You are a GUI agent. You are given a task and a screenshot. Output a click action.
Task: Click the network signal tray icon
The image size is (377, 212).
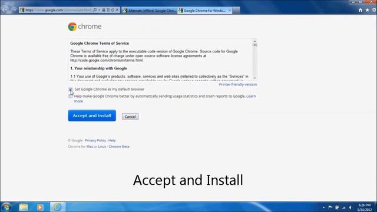pyautogui.click(x=344, y=207)
